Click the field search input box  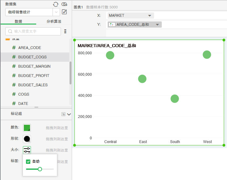click(x=33, y=31)
